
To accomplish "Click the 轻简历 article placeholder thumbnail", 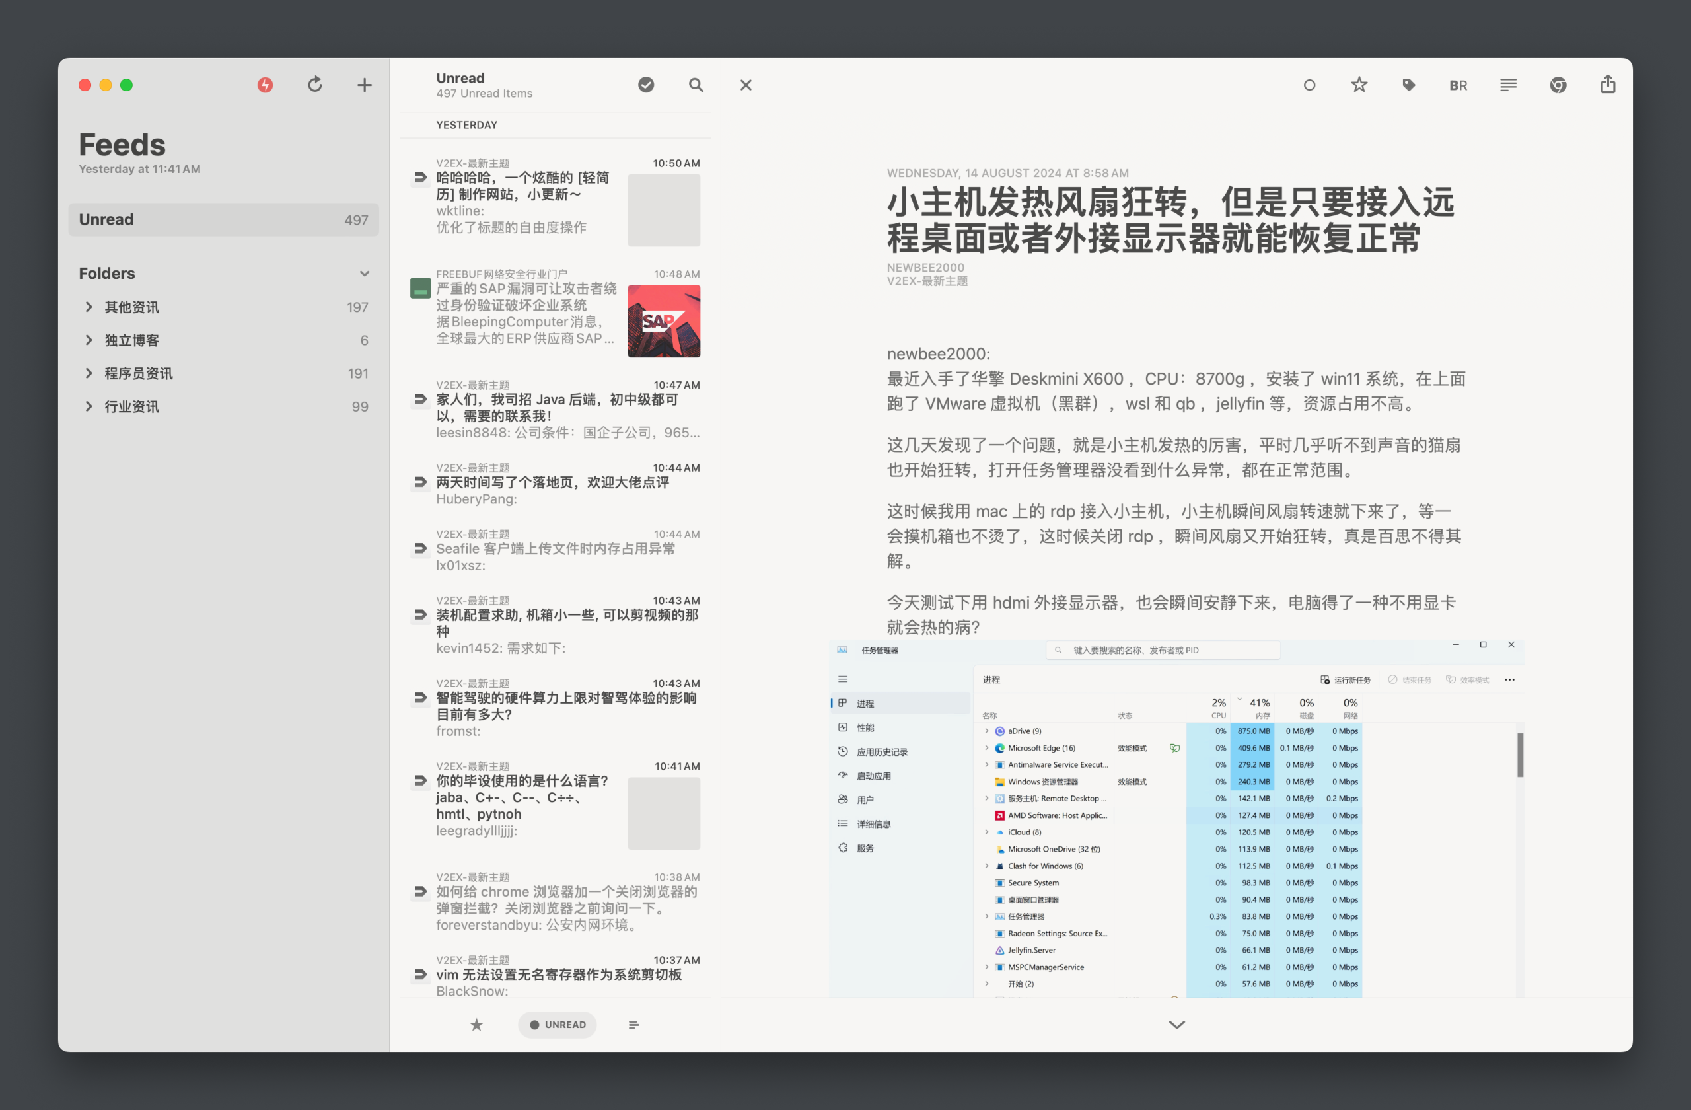I will [664, 210].
